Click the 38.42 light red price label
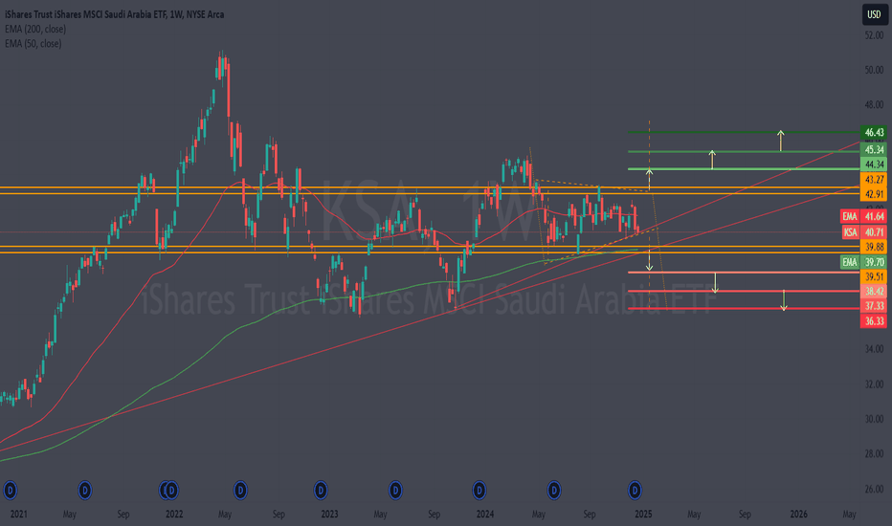Screen dimensions: 892x526 pos(873,291)
